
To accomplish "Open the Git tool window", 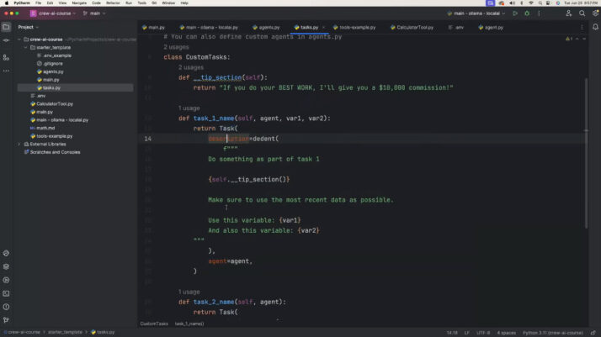I will click(6, 320).
